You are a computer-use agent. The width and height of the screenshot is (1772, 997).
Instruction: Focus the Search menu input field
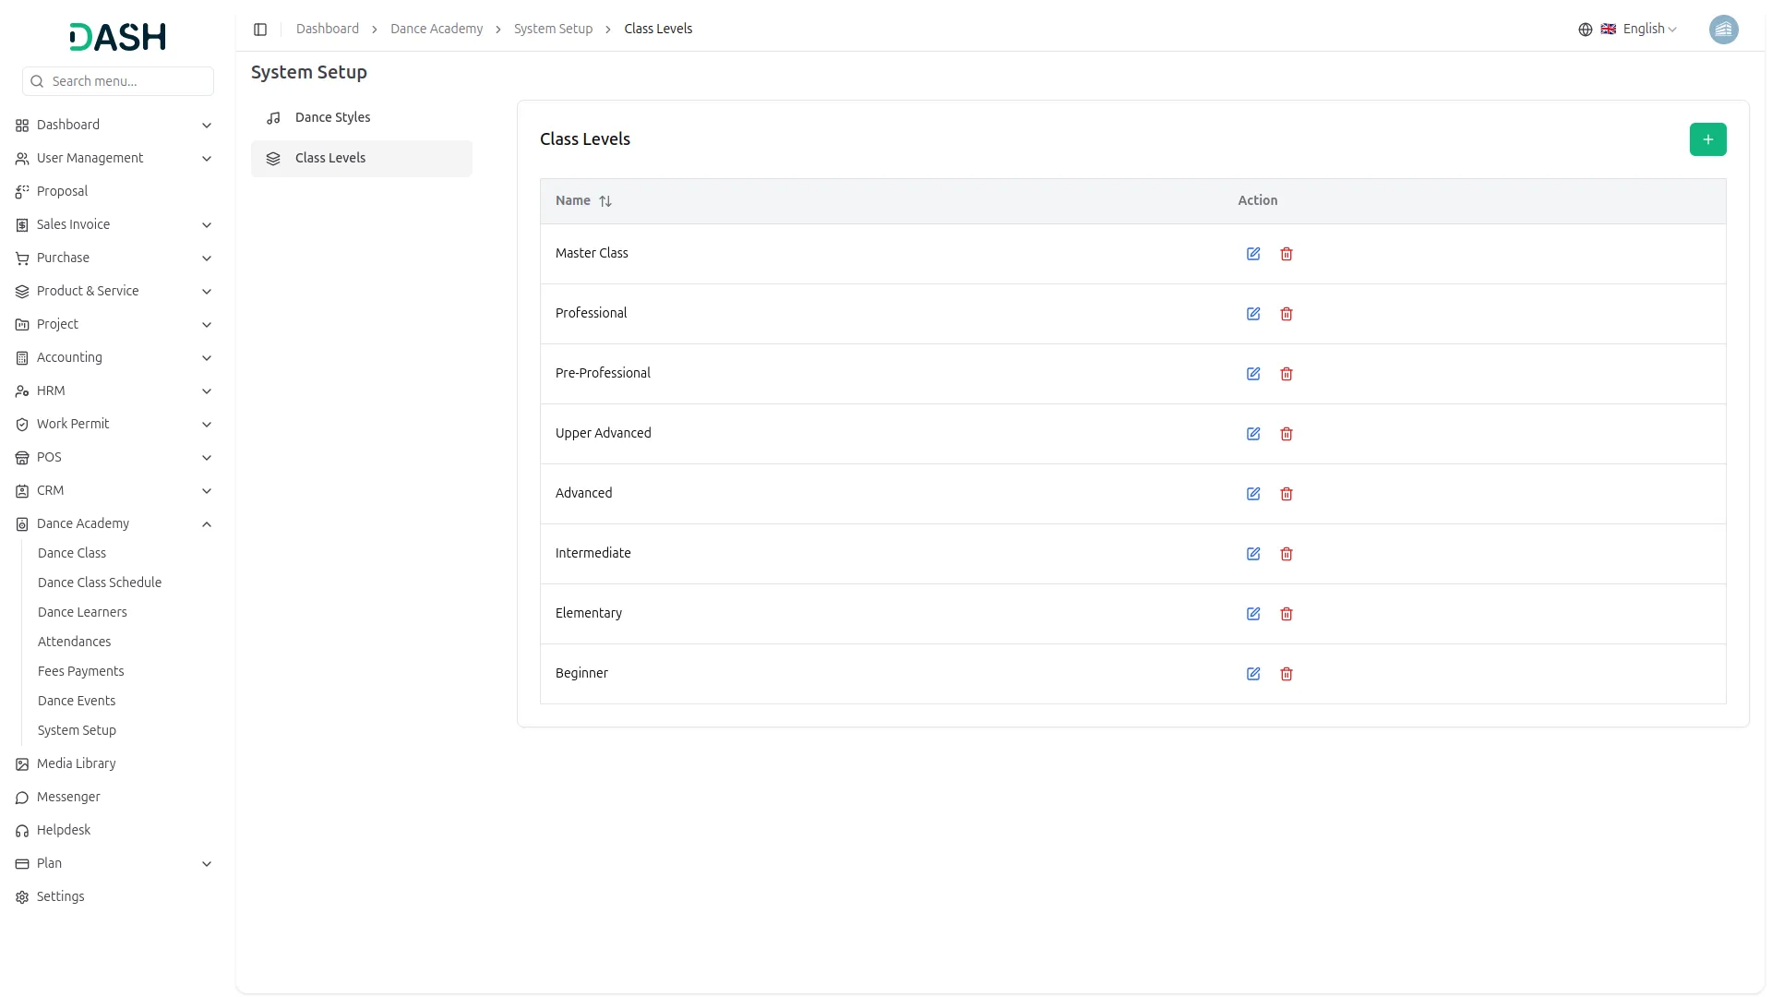coord(127,81)
